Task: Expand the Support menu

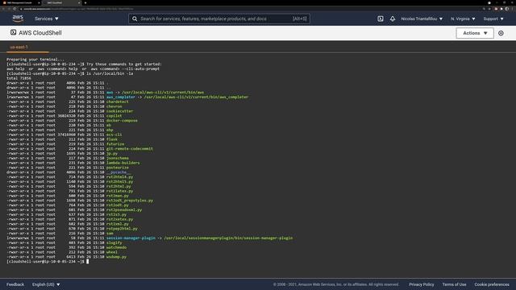Action: point(493,19)
